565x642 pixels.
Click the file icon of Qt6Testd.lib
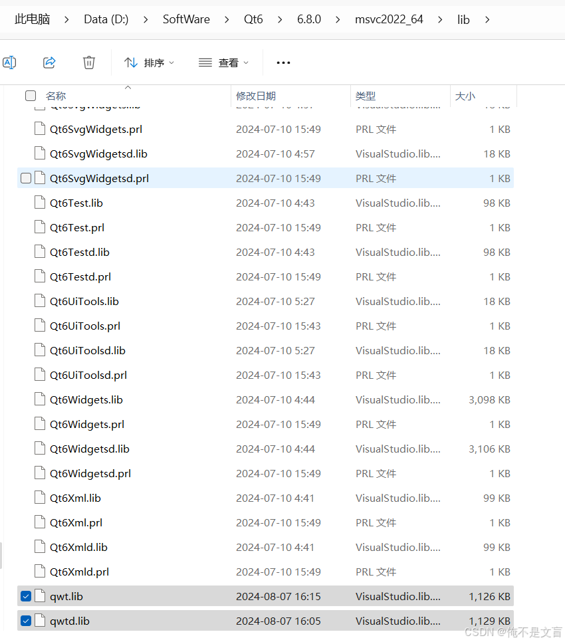coord(40,251)
